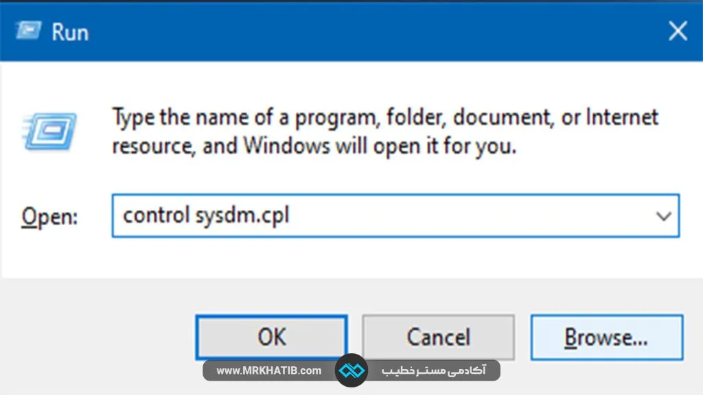Click the MRKHATIB logo emblem in watermark
The image size is (703, 395).
pos(351,371)
